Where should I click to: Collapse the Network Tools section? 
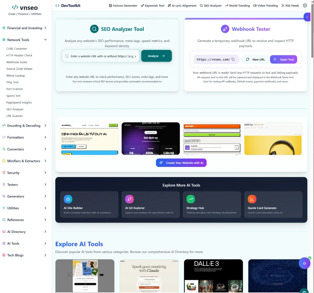pyautogui.click(x=45, y=40)
